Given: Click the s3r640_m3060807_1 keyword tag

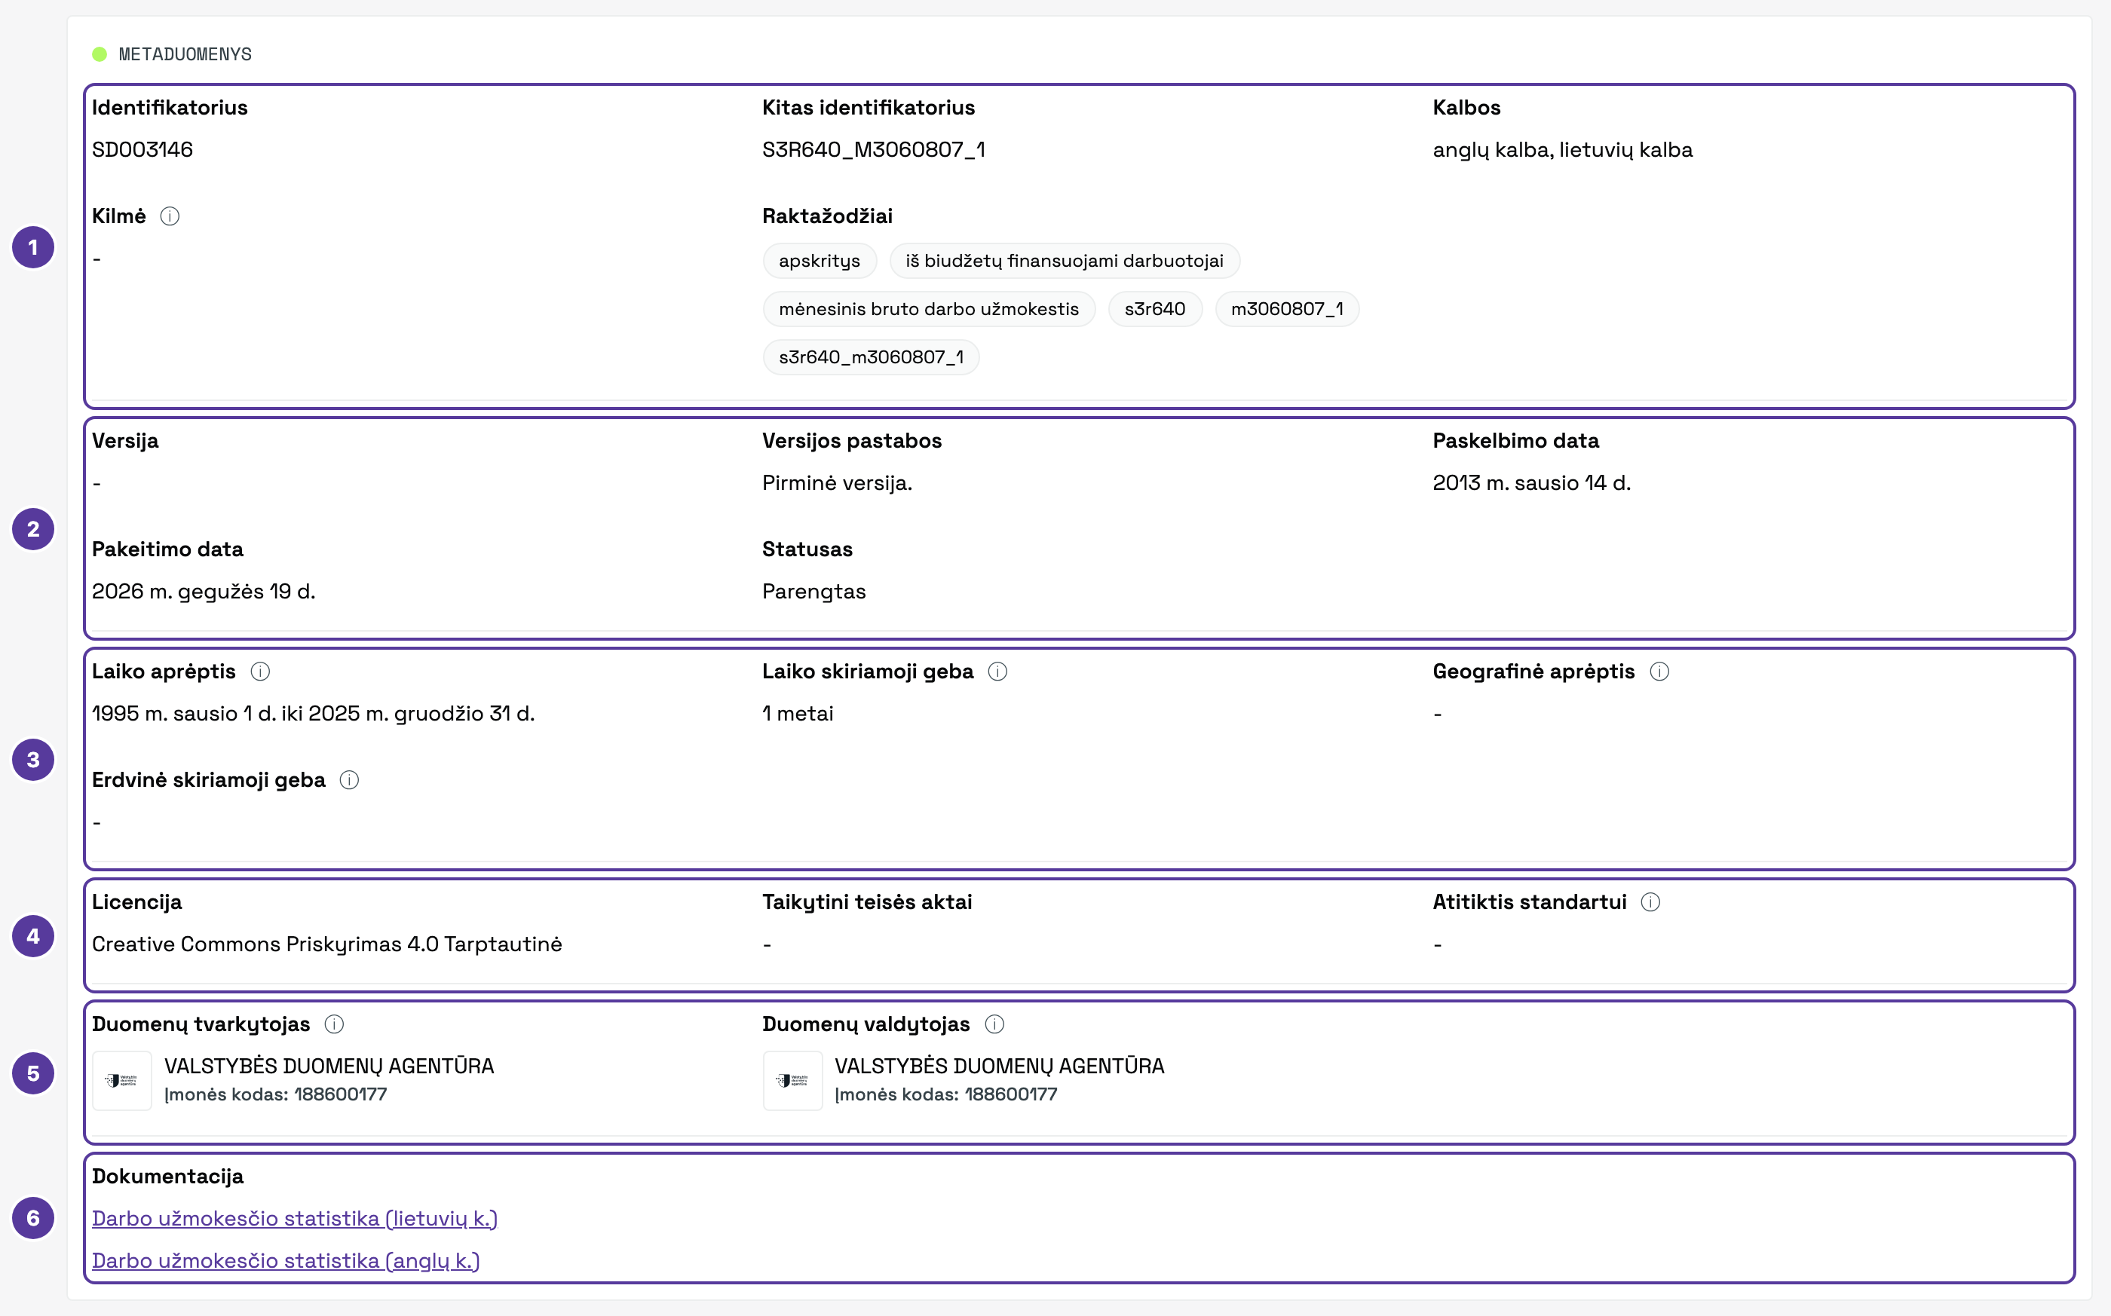Looking at the screenshot, I should point(871,357).
